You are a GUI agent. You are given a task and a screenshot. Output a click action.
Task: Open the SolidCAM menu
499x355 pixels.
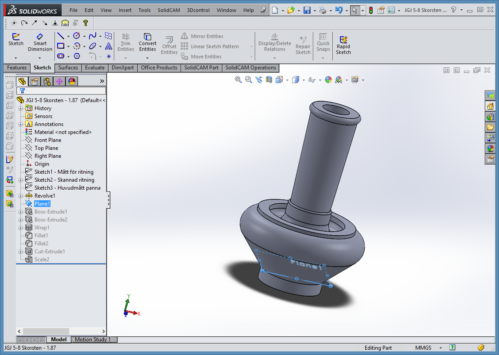coord(169,10)
